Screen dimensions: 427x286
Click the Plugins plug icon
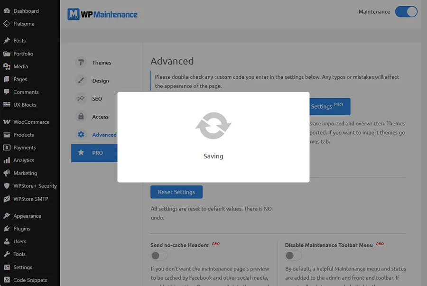click(x=7, y=229)
